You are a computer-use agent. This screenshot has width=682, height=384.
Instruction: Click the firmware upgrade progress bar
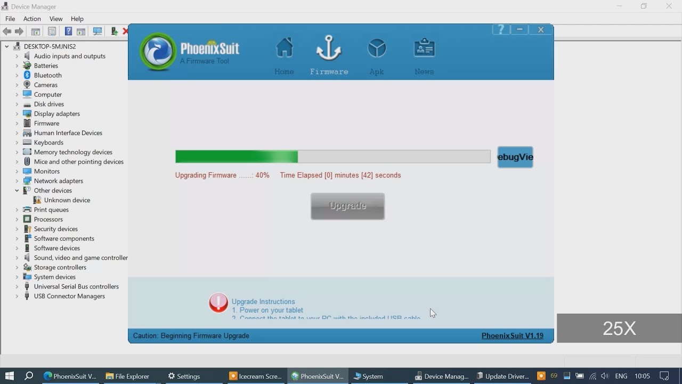click(x=333, y=156)
